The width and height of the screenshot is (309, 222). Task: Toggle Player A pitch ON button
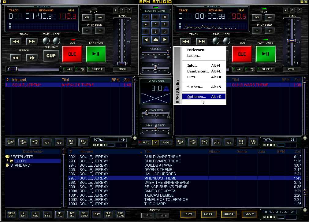click(x=87, y=17)
